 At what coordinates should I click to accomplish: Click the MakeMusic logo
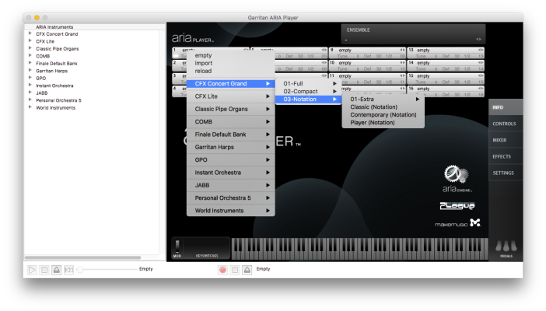pyautogui.click(x=457, y=223)
